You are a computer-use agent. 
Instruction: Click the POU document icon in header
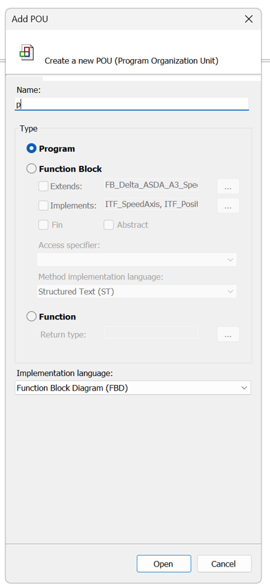[x=27, y=52]
